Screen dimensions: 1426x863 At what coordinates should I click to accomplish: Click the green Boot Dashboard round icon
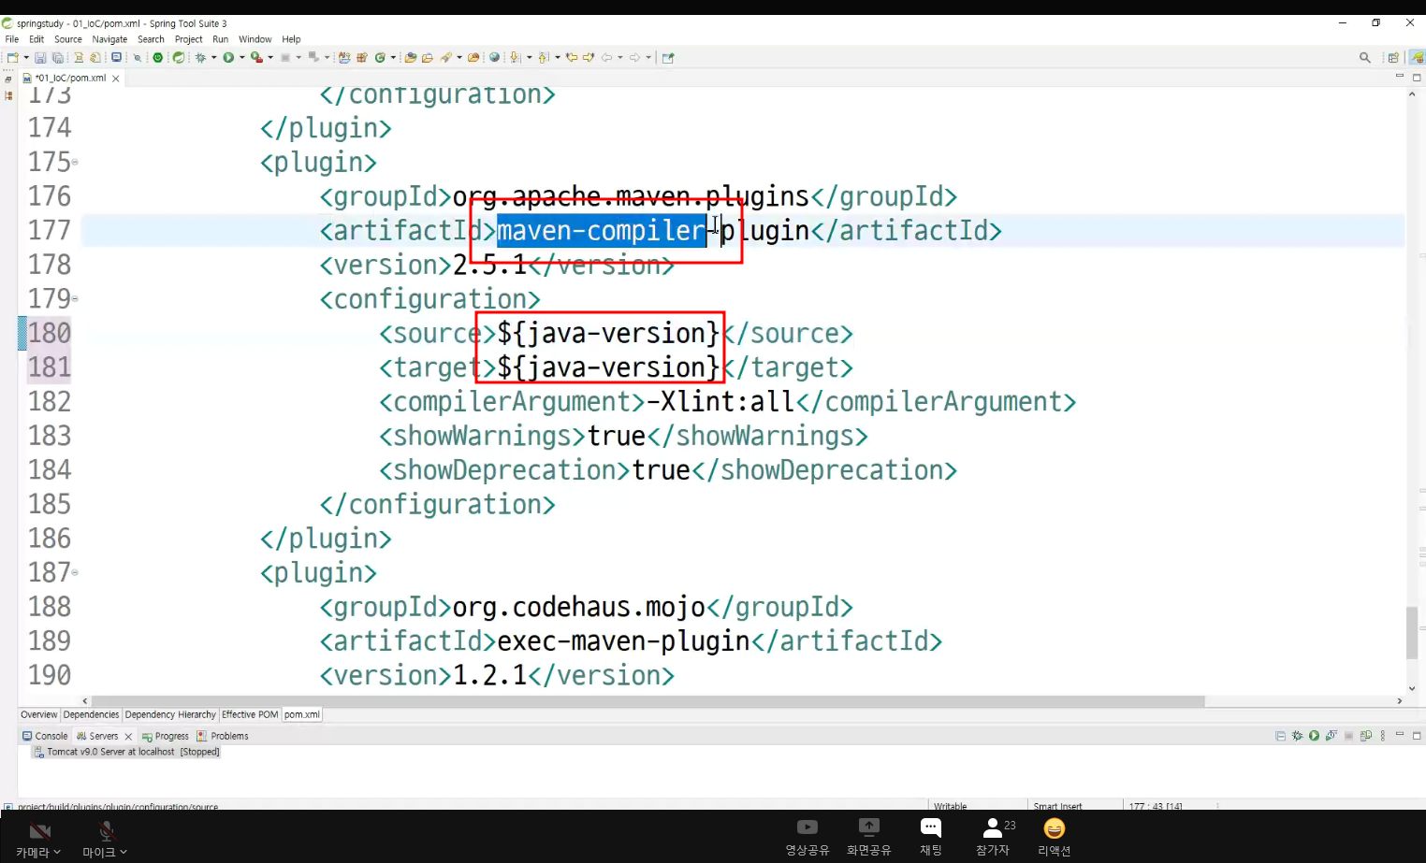[x=158, y=57]
